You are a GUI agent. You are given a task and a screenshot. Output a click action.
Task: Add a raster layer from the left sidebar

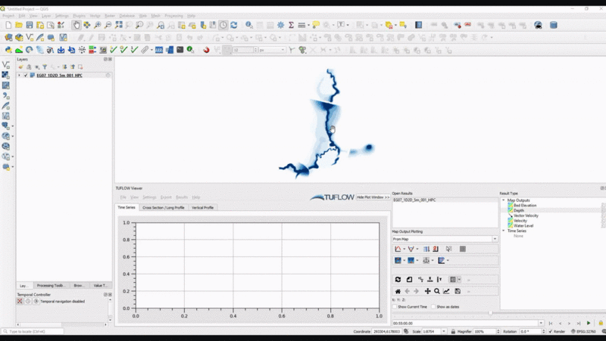tap(6, 75)
